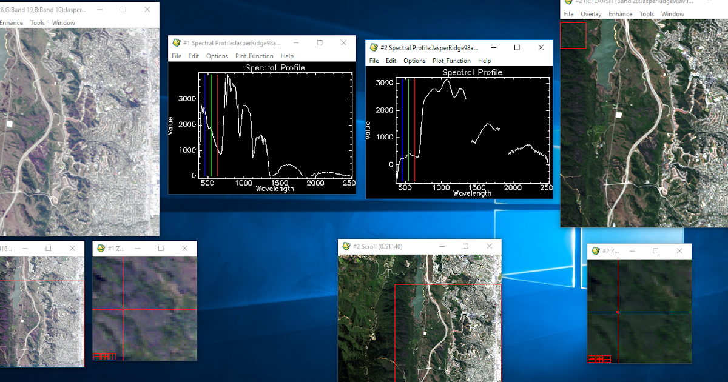Click Edit on the #2 Spectral Profile window
This screenshot has width=728, height=382.
click(x=391, y=61)
